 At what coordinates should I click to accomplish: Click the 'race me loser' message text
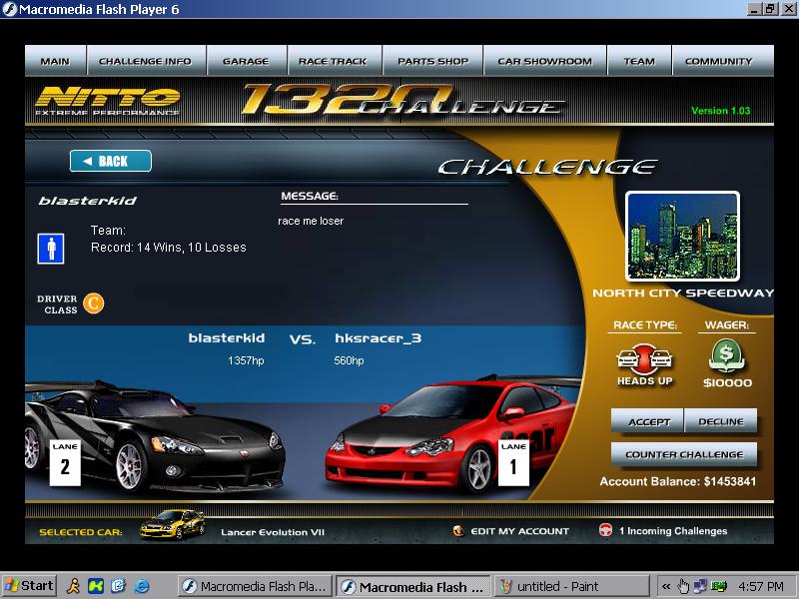tap(311, 221)
